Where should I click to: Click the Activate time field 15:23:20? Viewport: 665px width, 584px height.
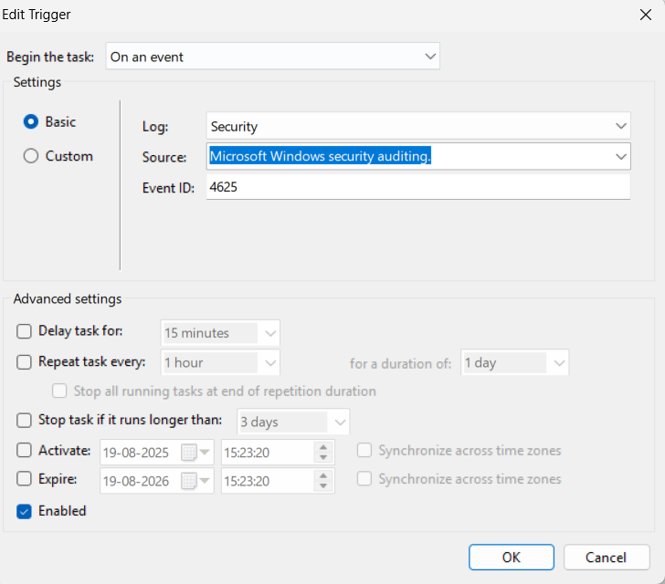pyautogui.click(x=267, y=452)
